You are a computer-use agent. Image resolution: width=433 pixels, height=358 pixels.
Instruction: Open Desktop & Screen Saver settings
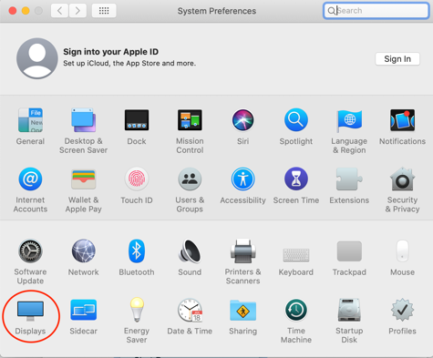84,120
